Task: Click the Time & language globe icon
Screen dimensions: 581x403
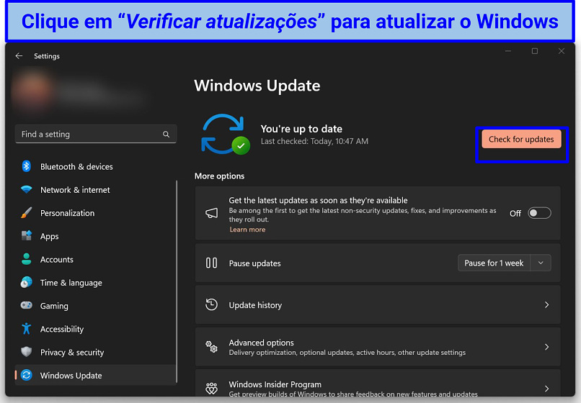Action: 26,282
